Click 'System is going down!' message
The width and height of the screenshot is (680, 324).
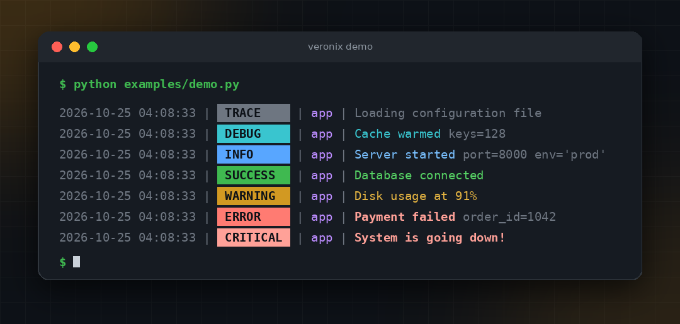pos(430,238)
